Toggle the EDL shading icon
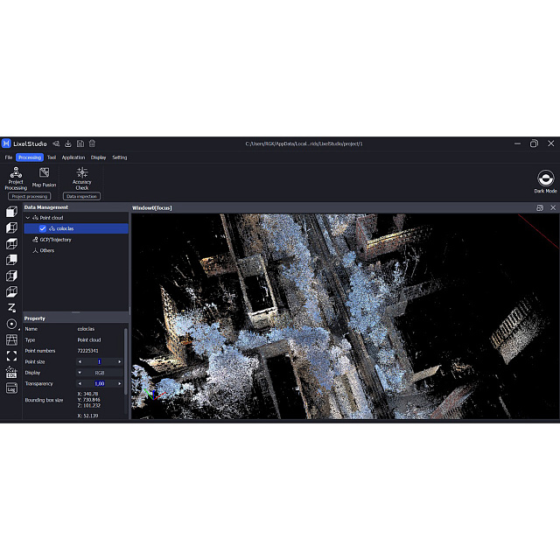Image resolution: width=560 pixels, height=560 pixels. point(11,372)
